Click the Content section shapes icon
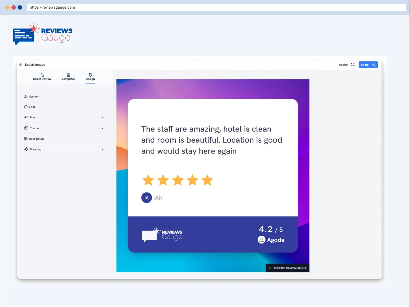The width and height of the screenshot is (410, 307). click(x=26, y=97)
